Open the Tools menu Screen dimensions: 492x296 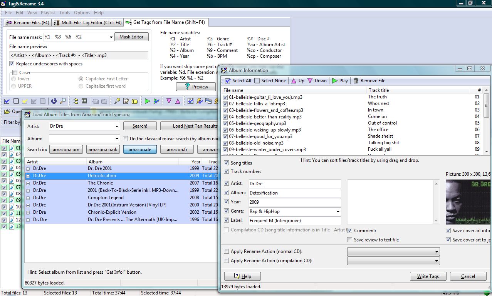tap(65, 13)
